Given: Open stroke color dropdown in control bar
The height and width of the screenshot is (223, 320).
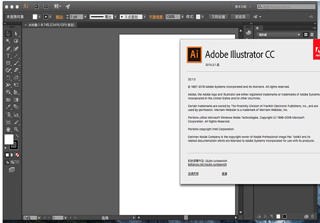Looking at the screenshot, I should click(50, 17).
